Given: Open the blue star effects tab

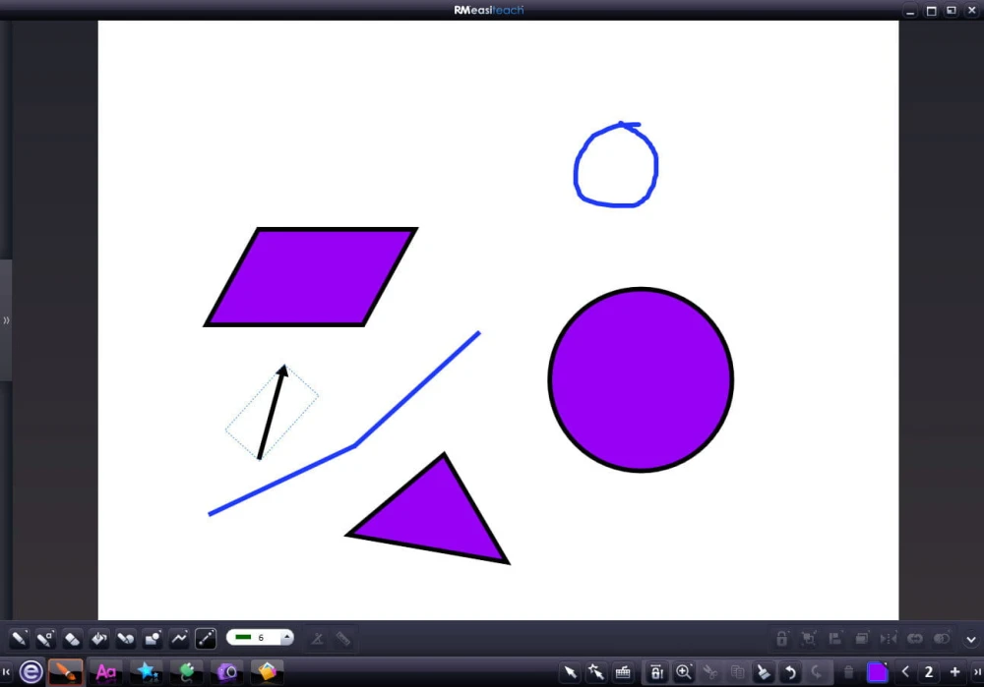Looking at the screenshot, I should [147, 672].
